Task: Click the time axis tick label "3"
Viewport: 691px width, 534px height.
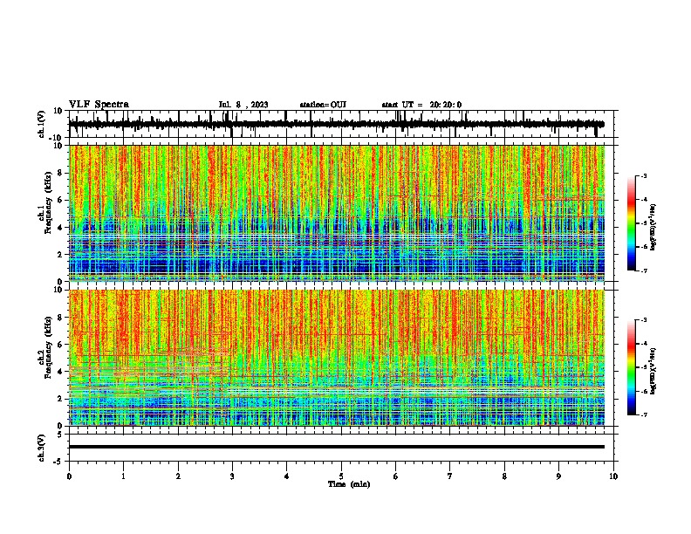Action: pos(232,476)
